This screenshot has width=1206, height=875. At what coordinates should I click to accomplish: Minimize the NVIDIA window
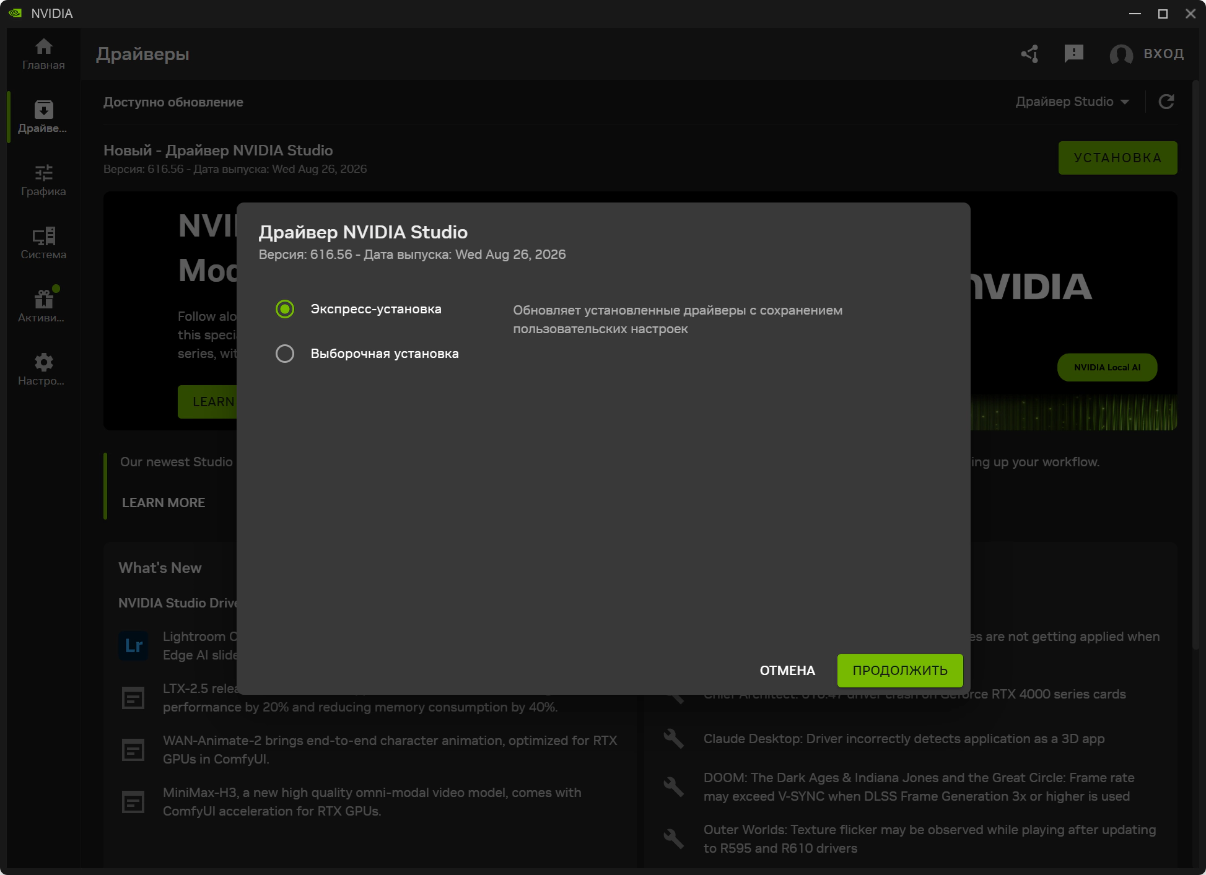point(1135,14)
